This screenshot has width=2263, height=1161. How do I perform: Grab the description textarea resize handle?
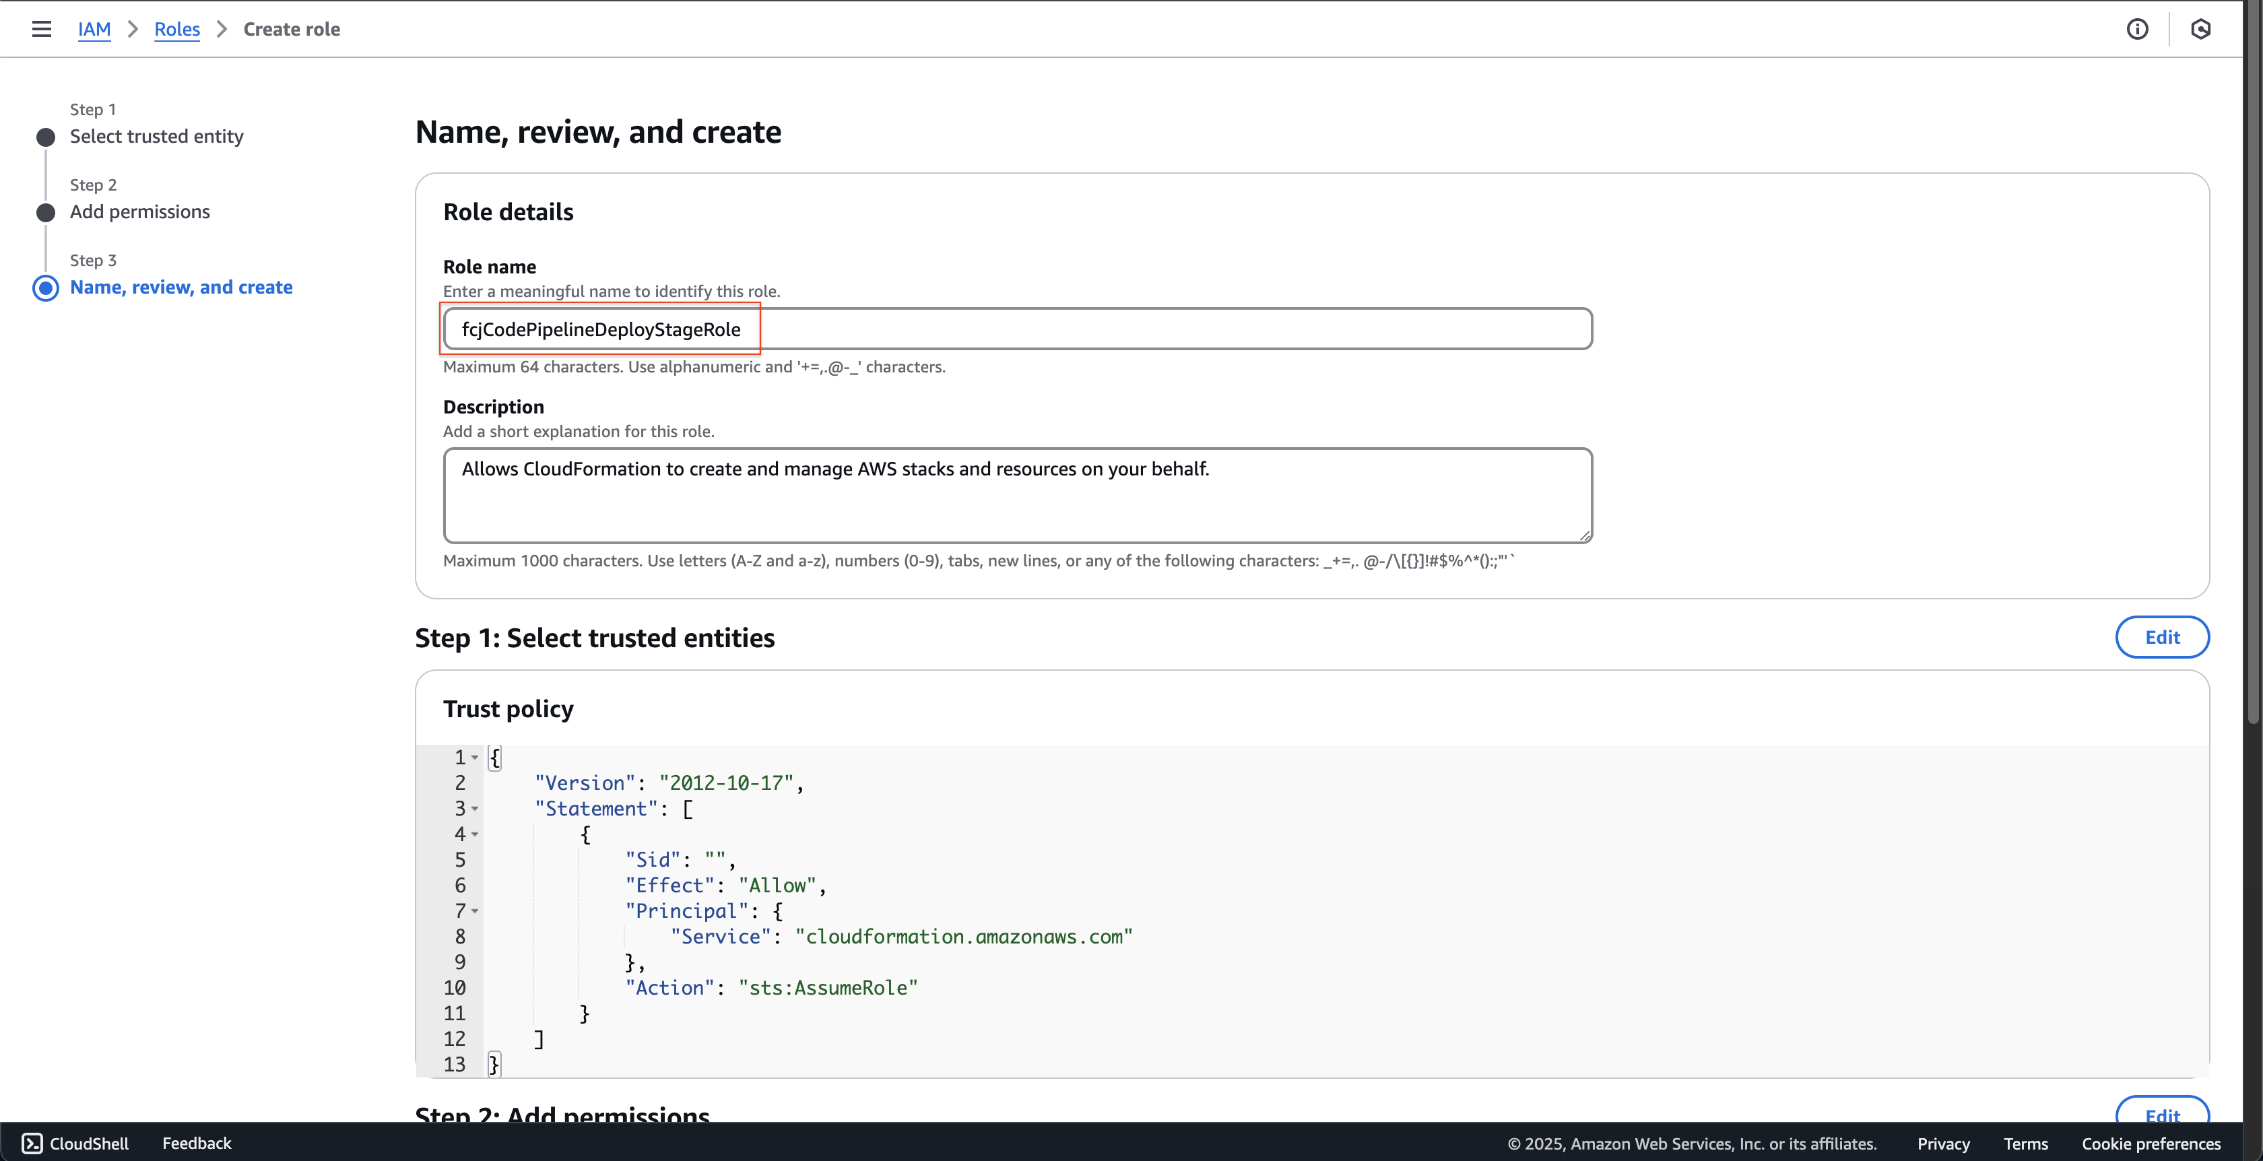coord(1584,535)
